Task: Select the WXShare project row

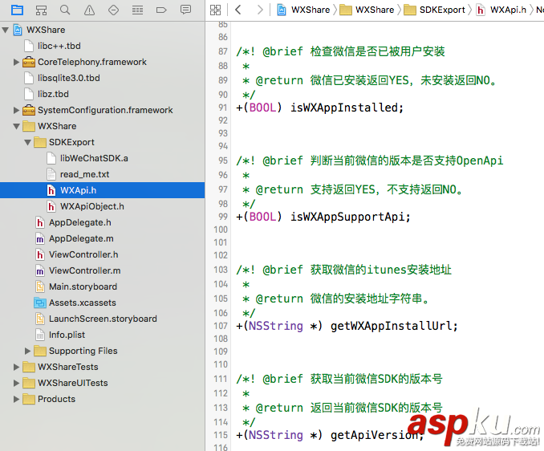Action: pyautogui.click(x=102, y=30)
